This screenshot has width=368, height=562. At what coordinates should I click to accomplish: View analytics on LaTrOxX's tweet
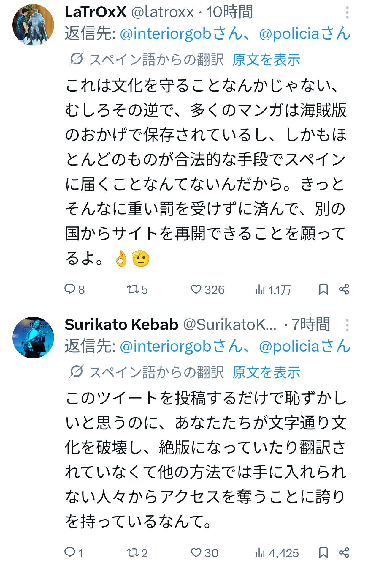[260, 289]
